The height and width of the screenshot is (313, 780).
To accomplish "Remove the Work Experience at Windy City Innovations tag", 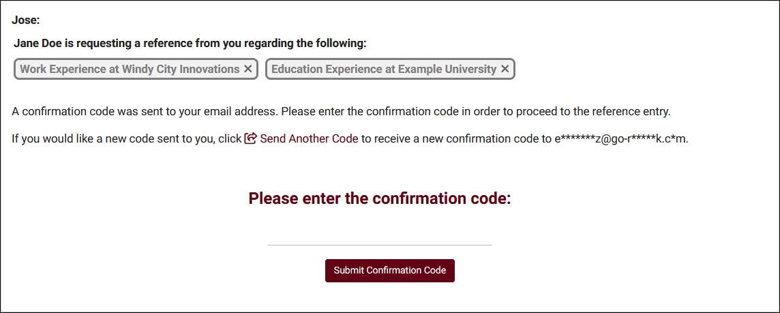I will 248,69.
